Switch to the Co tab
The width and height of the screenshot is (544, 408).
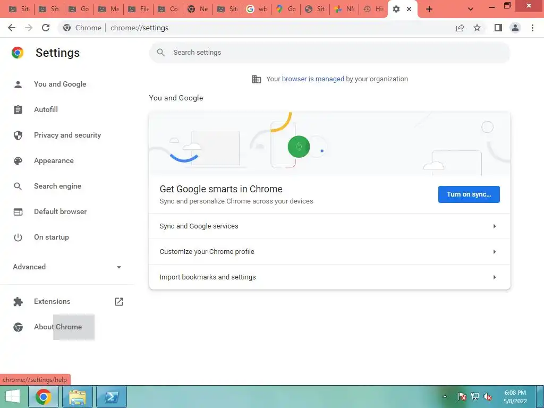pos(167,9)
